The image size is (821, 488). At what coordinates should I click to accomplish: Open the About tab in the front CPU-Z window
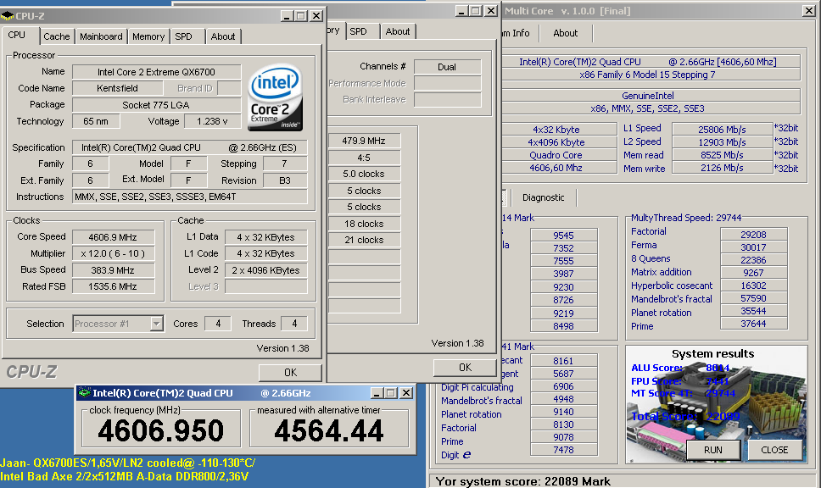tap(223, 36)
